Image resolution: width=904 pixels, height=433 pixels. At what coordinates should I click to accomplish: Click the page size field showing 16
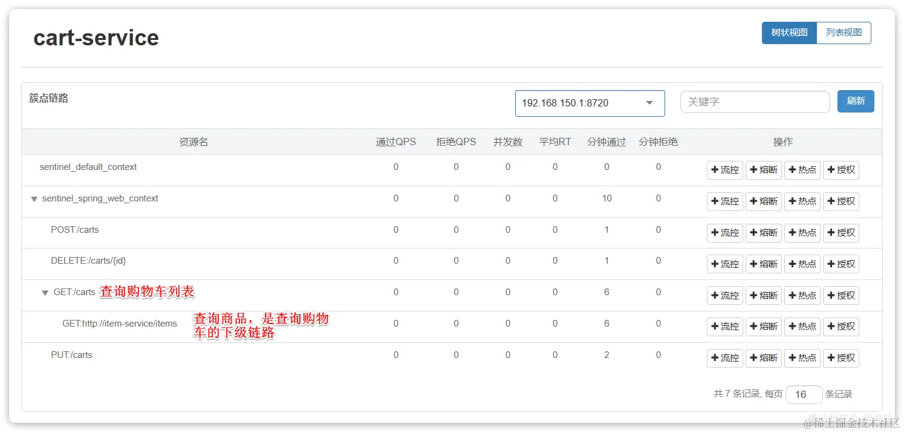(804, 394)
